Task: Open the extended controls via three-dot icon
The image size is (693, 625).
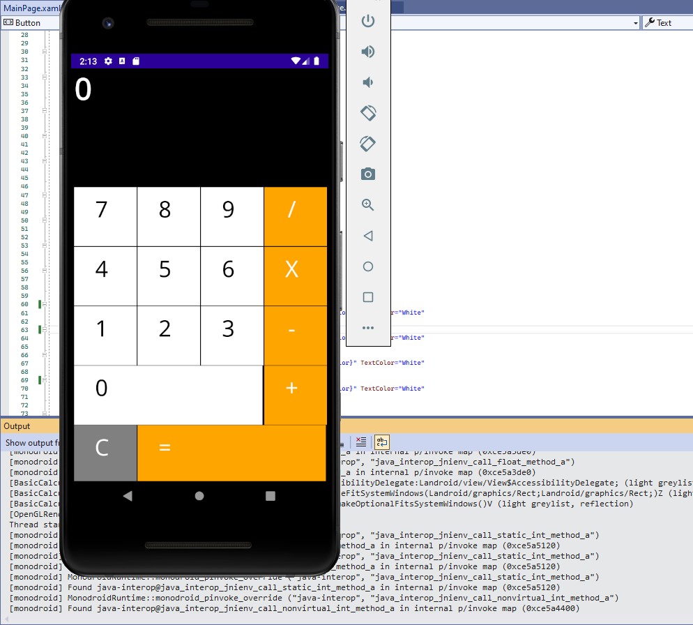Action: 368,328
